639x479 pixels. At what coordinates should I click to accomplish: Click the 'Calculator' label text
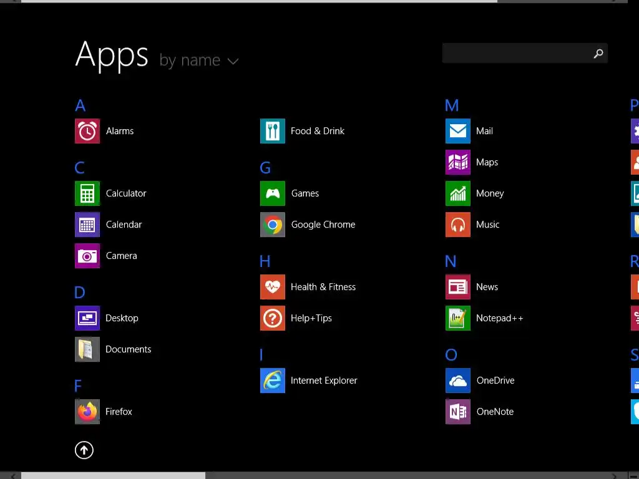[x=126, y=193]
